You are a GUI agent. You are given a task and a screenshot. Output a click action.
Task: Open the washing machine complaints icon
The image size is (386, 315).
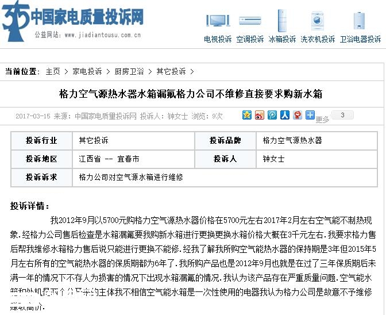point(317,21)
